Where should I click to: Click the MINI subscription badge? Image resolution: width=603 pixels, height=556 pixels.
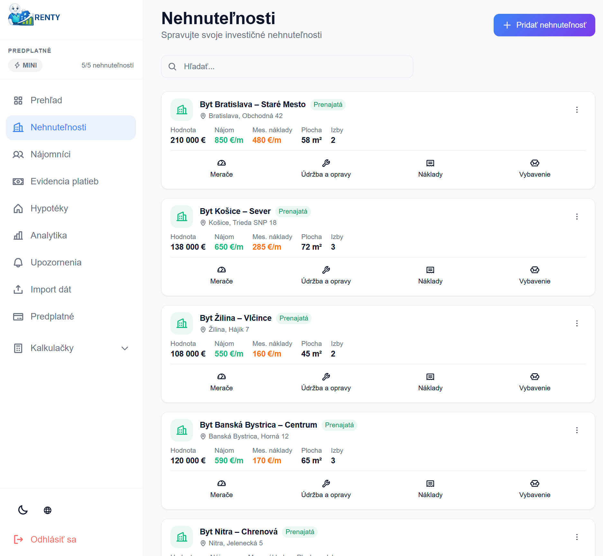25,65
